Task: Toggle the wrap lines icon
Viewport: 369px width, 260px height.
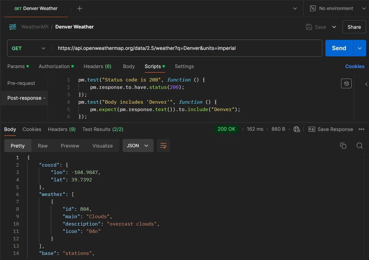Action: [x=163, y=146]
